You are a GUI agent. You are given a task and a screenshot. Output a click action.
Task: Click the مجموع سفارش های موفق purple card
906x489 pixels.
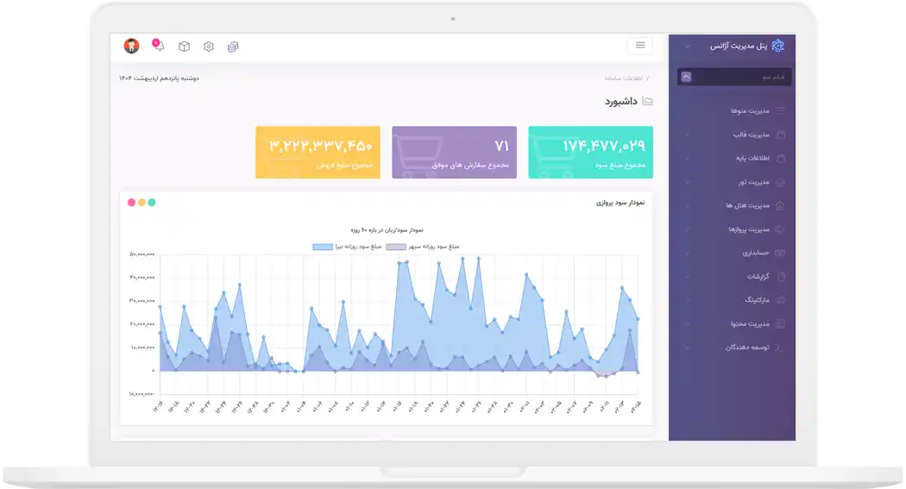454,153
